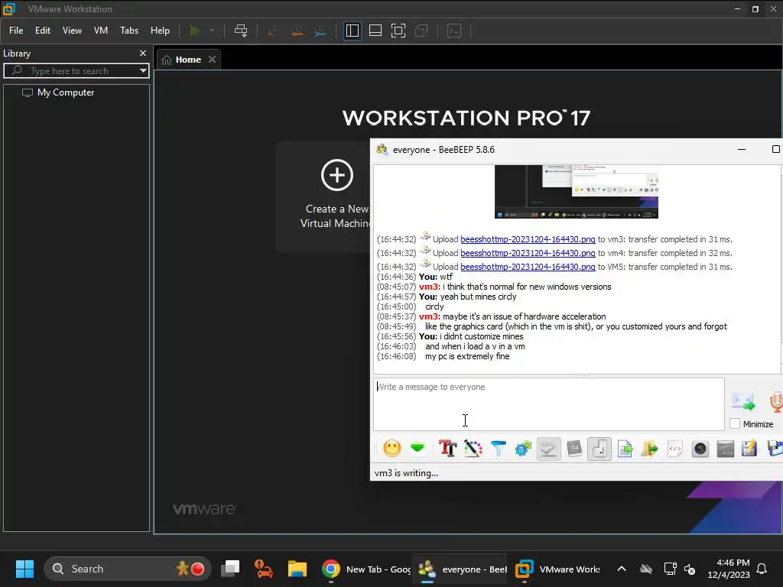Click the Library search field
Image resolution: width=783 pixels, height=587 pixels.
click(x=75, y=71)
